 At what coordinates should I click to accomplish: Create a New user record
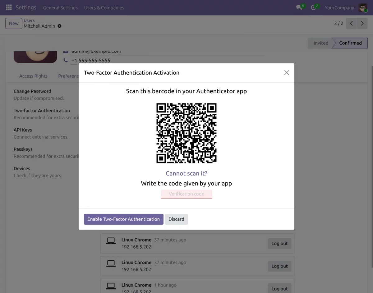click(14, 23)
